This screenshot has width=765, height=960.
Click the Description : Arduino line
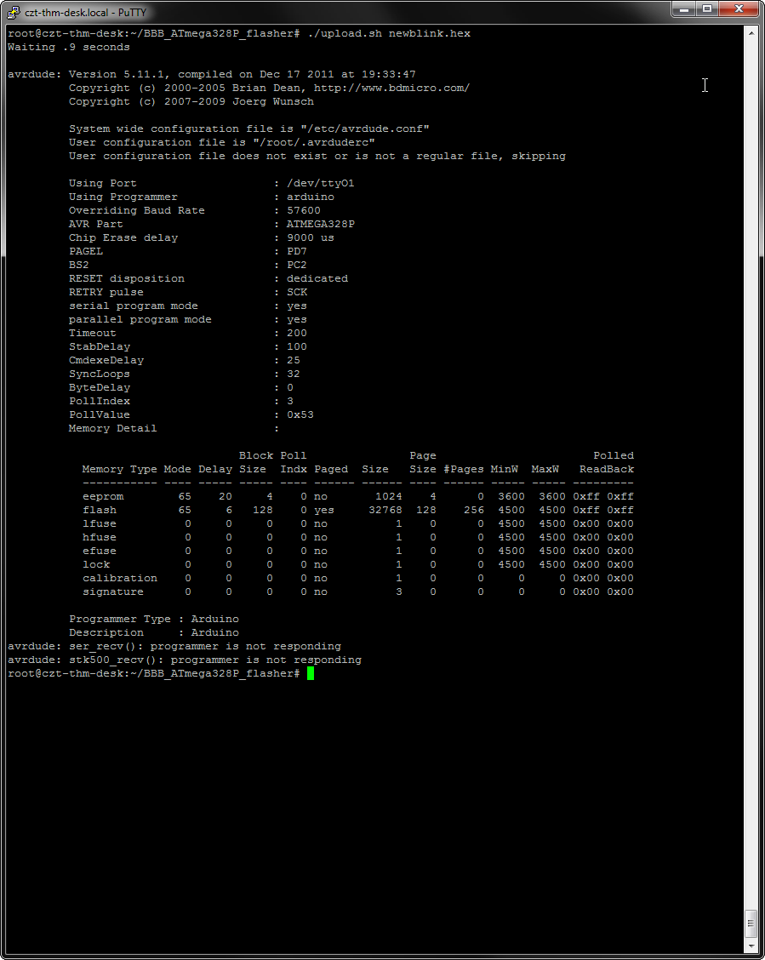(154, 633)
